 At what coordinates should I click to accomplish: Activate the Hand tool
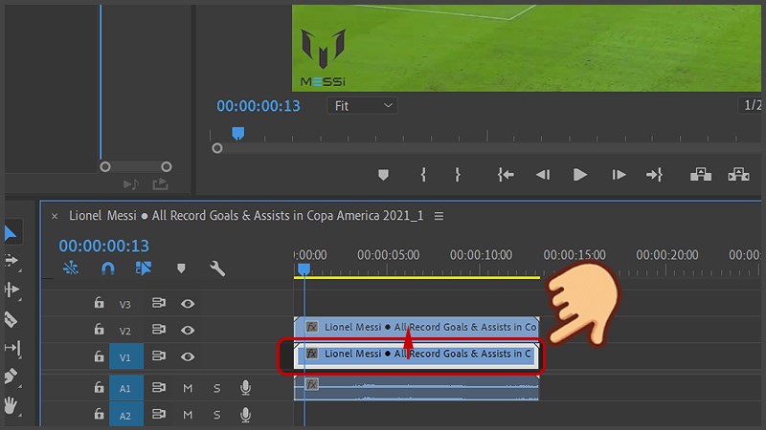11,405
